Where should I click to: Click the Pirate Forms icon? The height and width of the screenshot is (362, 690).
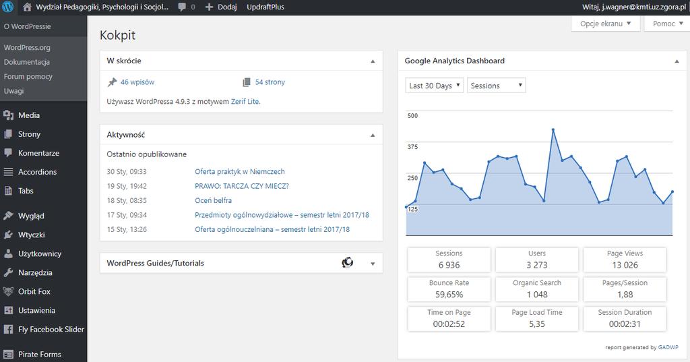click(8, 354)
